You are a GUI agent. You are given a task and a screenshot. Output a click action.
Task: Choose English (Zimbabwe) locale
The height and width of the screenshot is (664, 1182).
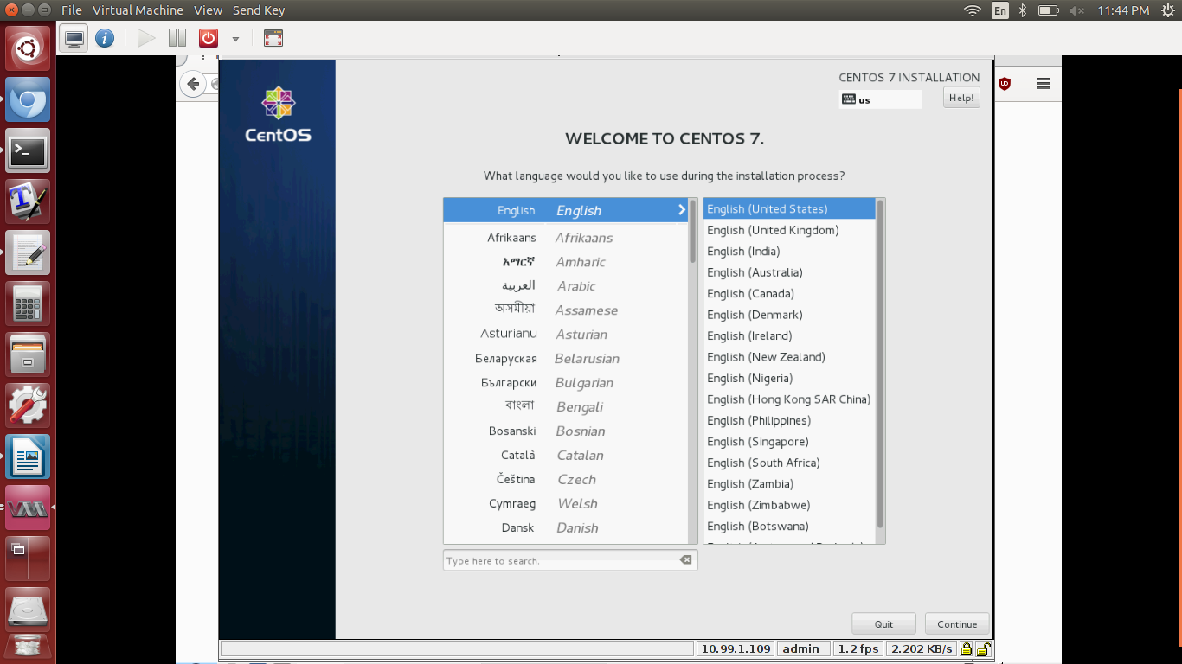click(x=789, y=506)
